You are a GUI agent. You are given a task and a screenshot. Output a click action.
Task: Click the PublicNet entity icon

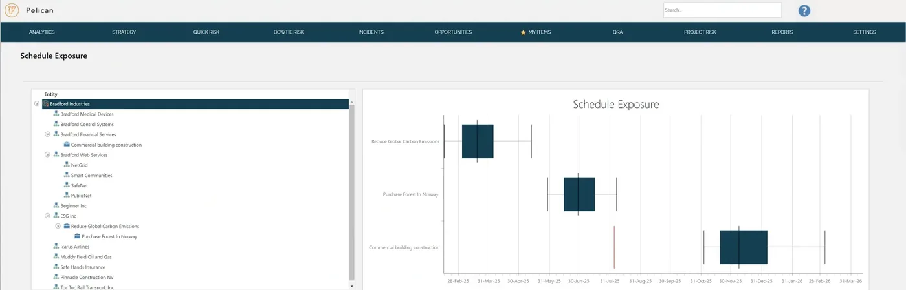[67, 195]
